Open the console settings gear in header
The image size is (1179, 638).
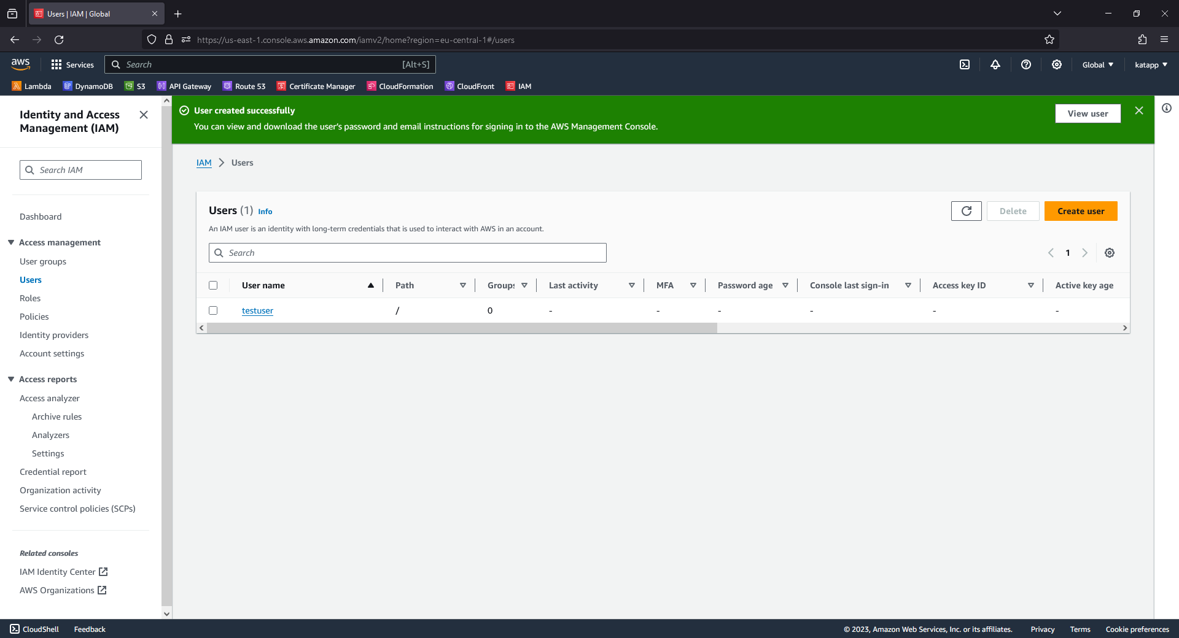click(1057, 64)
